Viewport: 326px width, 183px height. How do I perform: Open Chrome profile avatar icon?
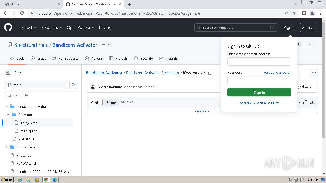(x=312, y=13)
